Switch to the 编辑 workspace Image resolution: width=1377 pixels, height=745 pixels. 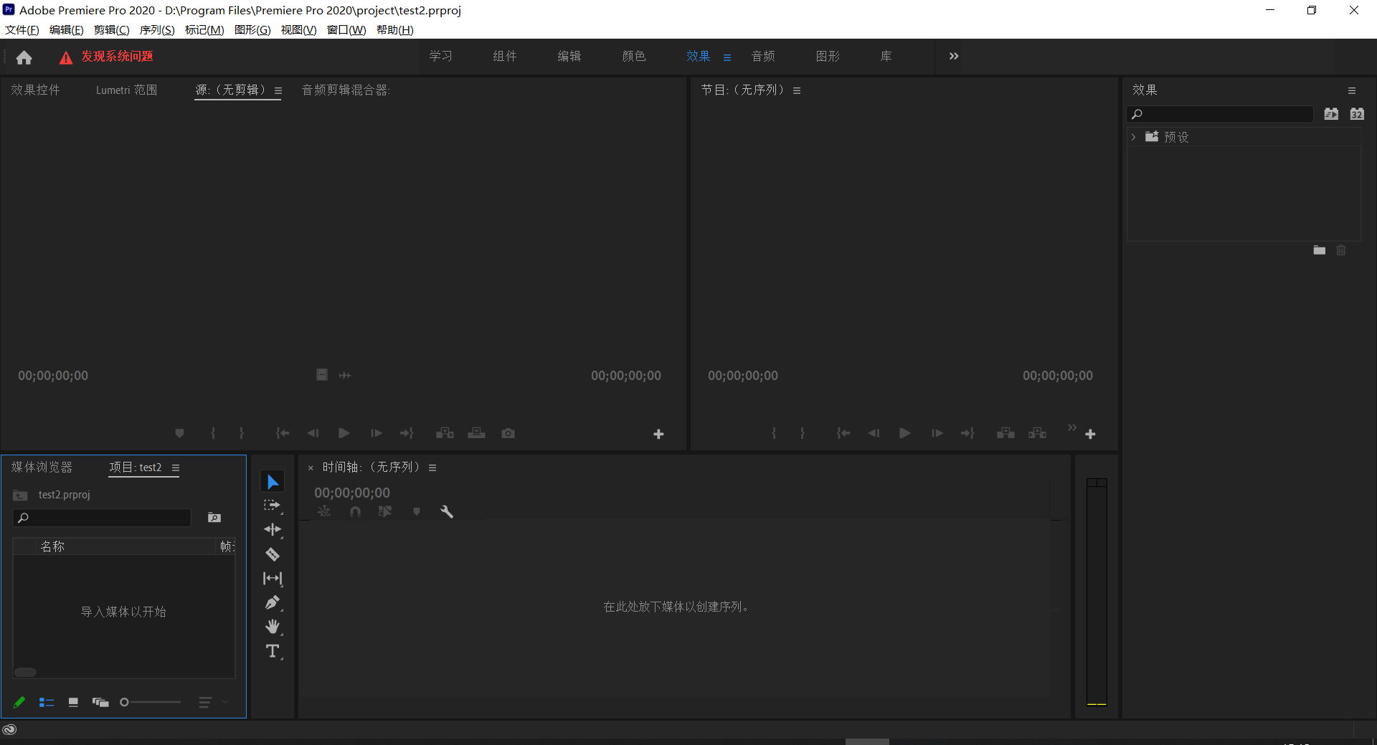click(x=569, y=56)
